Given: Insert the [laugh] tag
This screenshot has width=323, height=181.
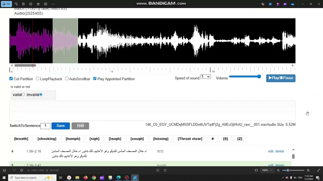Looking at the screenshot, I should [115, 139].
